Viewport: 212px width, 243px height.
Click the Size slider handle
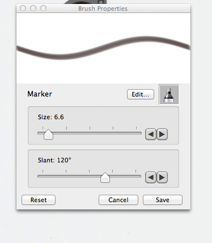point(48,135)
